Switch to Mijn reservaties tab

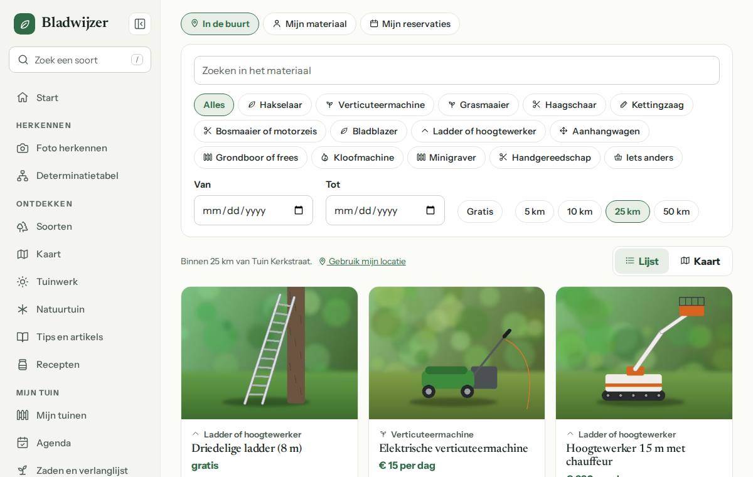(x=410, y=24)
